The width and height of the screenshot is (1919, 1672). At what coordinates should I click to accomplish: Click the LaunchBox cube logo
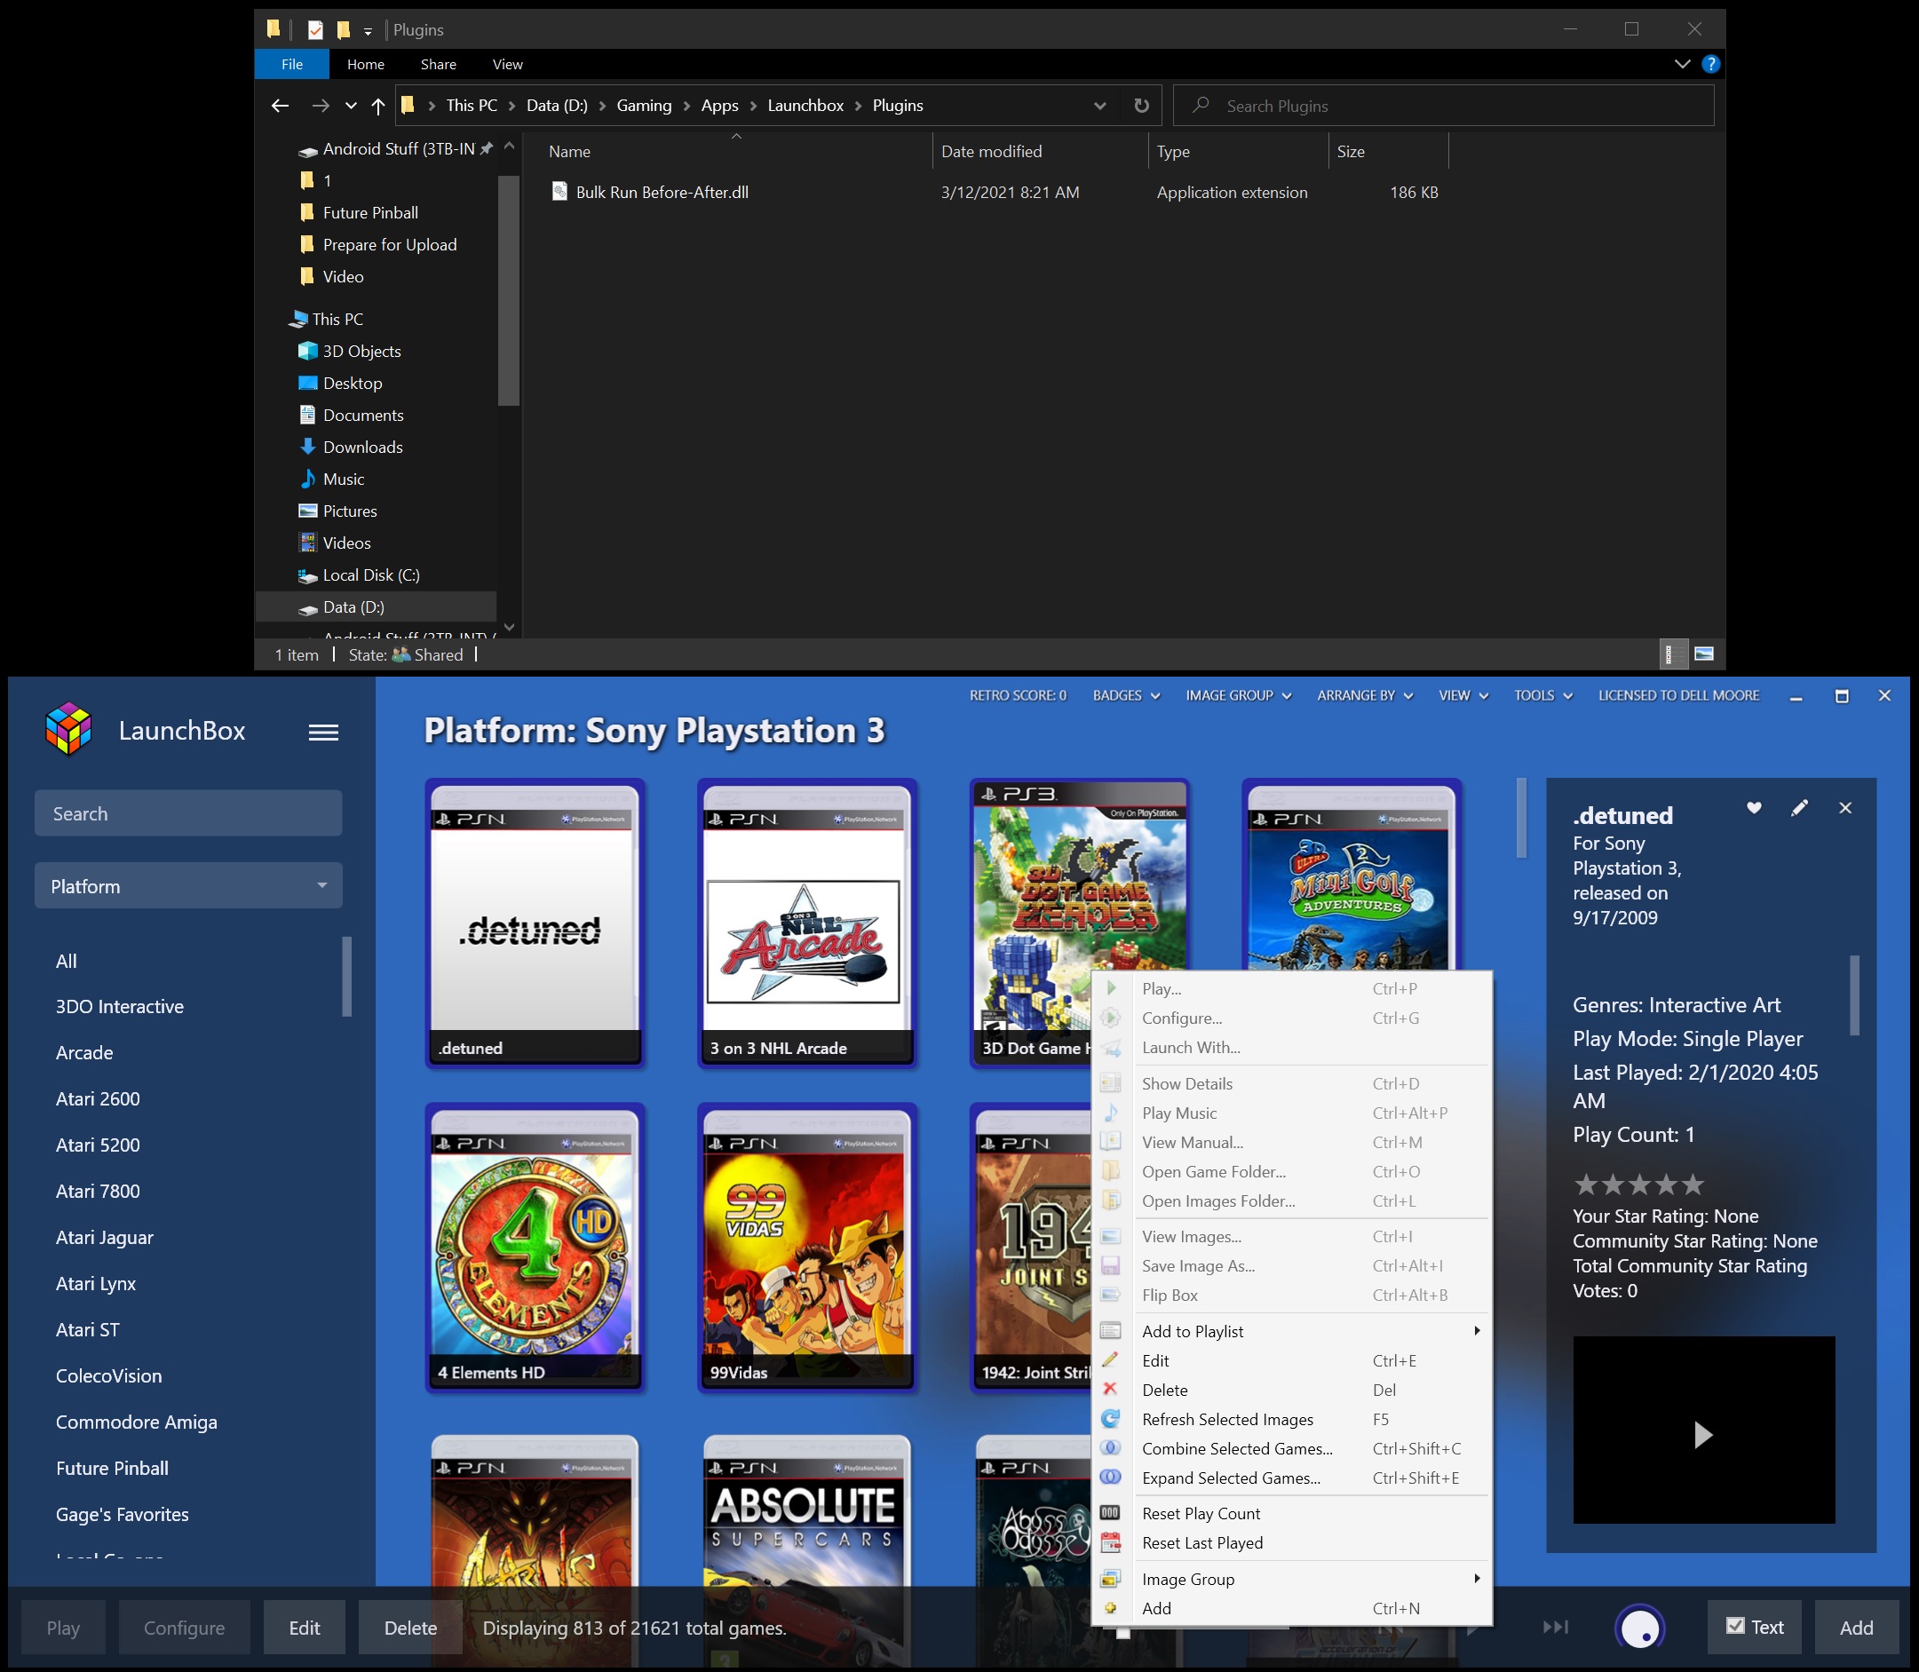tap(69, 729)
